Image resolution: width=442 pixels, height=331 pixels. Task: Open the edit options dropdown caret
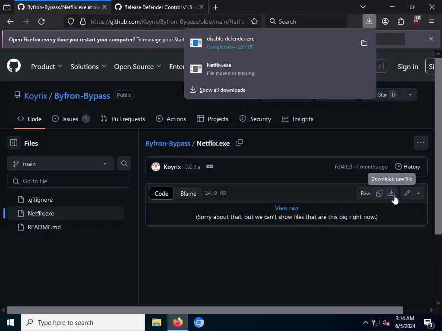point(418,193)
